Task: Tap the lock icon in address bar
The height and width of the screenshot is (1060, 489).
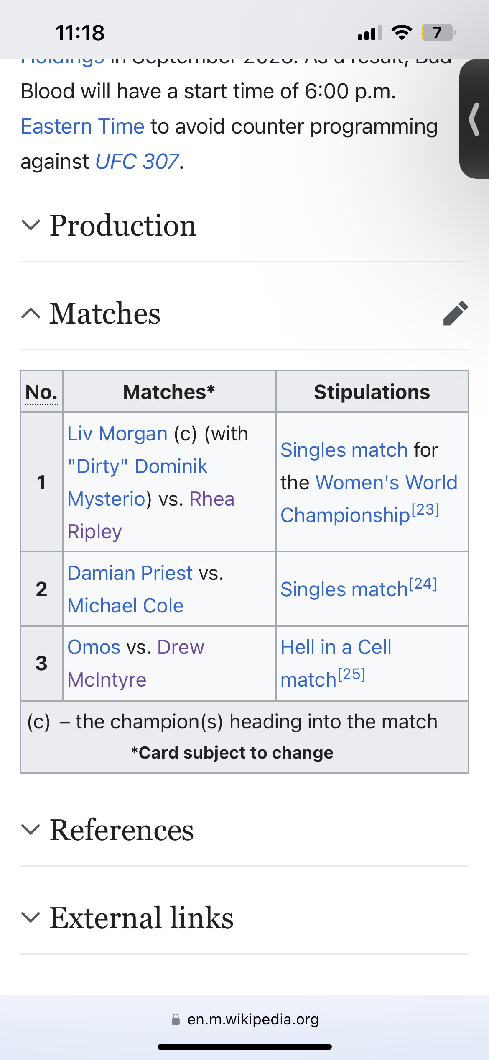Action: [x=176, y=1019]
